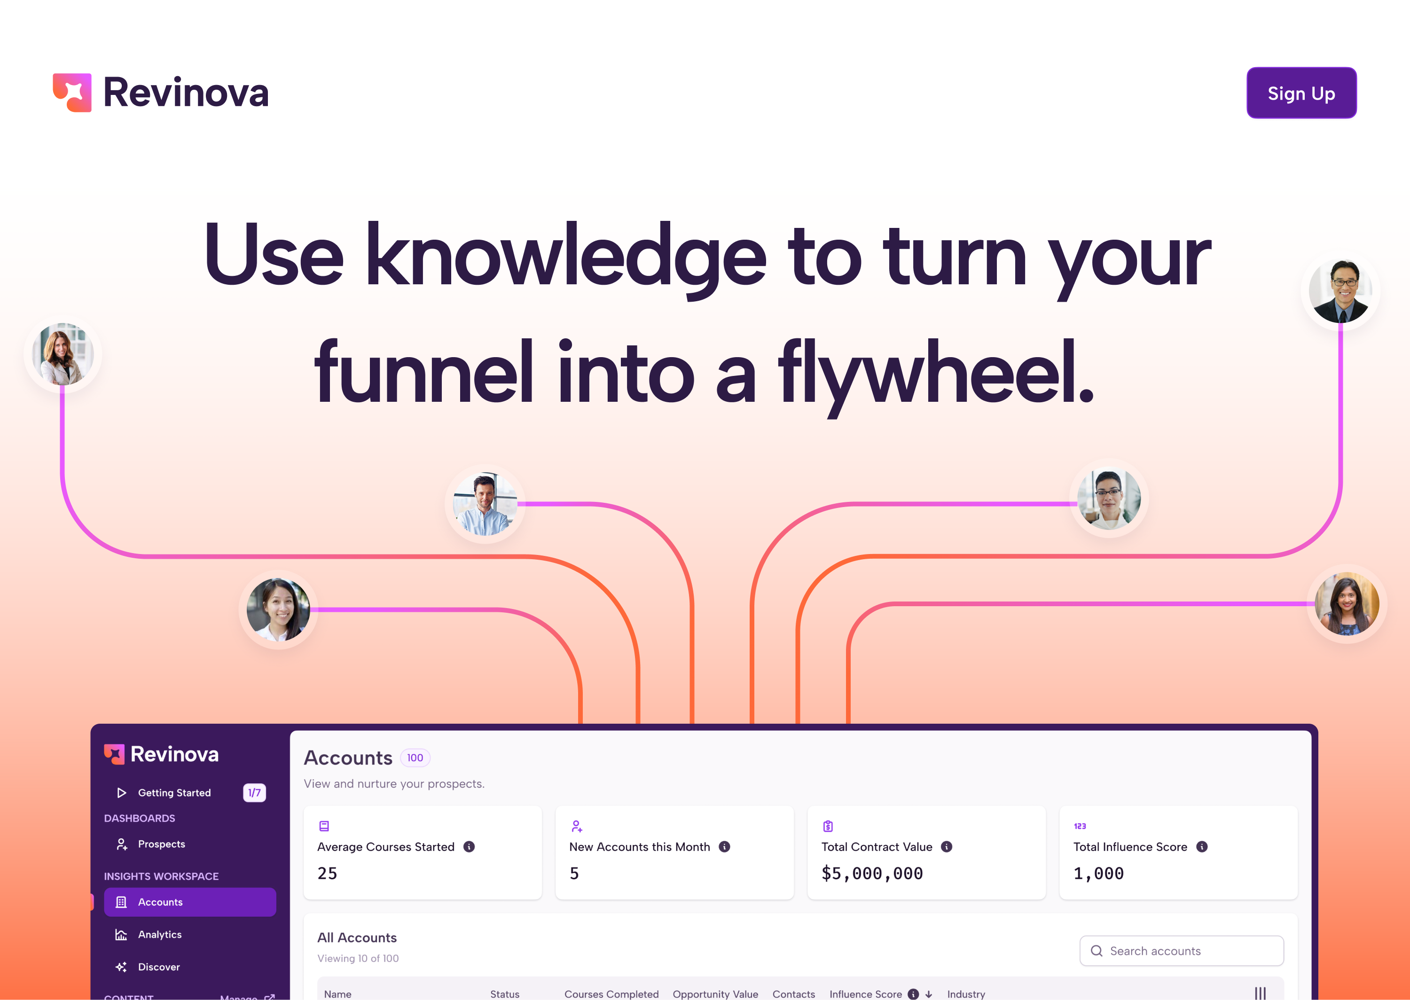Click the info icon beside Influence Score column

point(913,994)
